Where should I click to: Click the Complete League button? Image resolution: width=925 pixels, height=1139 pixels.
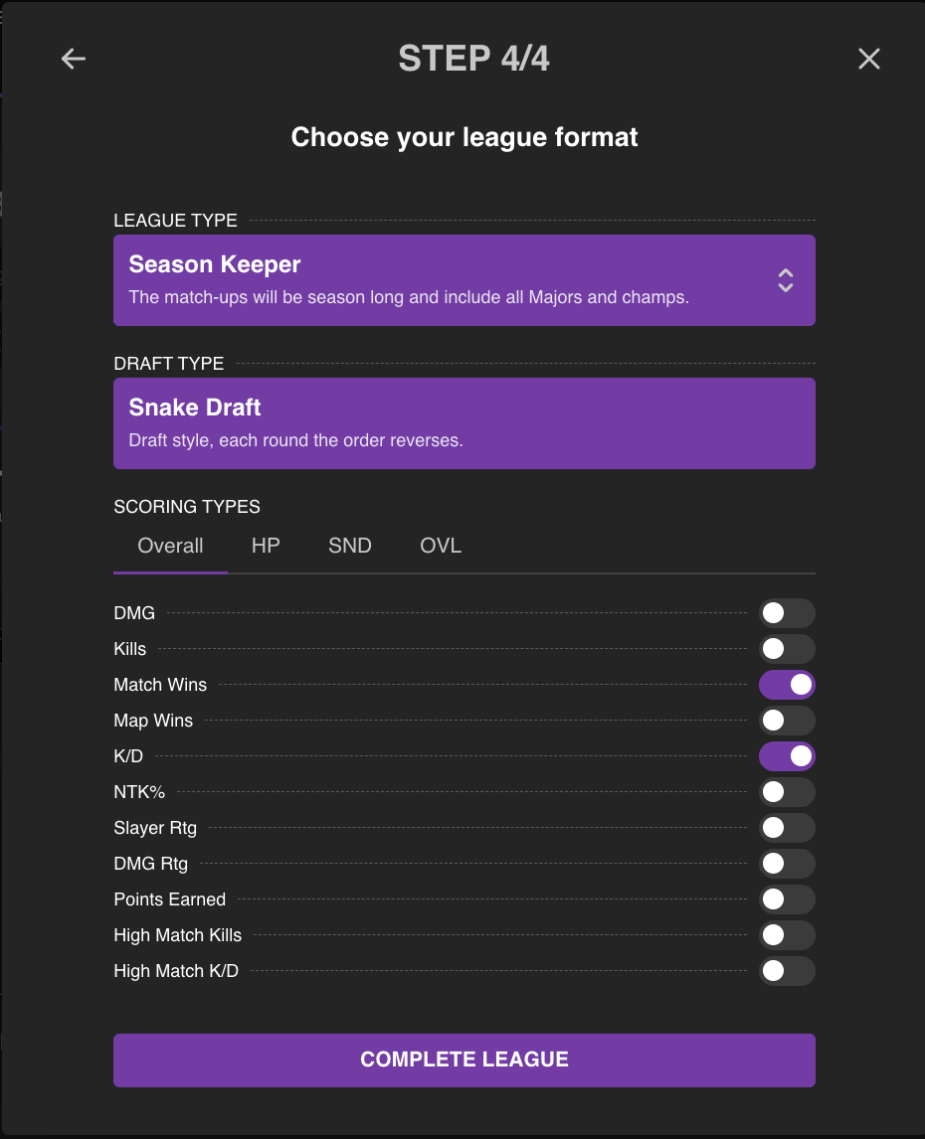(463, 1059)
